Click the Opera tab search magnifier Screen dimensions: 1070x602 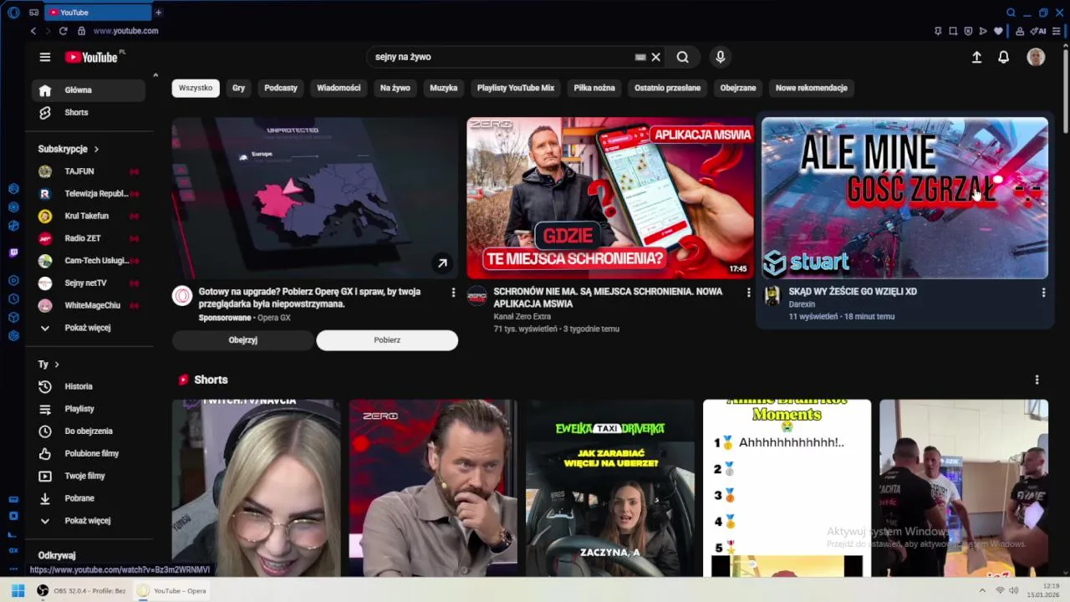click(1011, 13)
